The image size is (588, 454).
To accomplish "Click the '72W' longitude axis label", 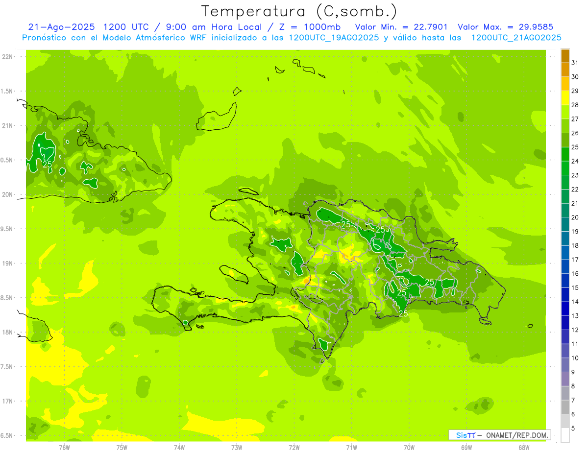I will (294, 448).
